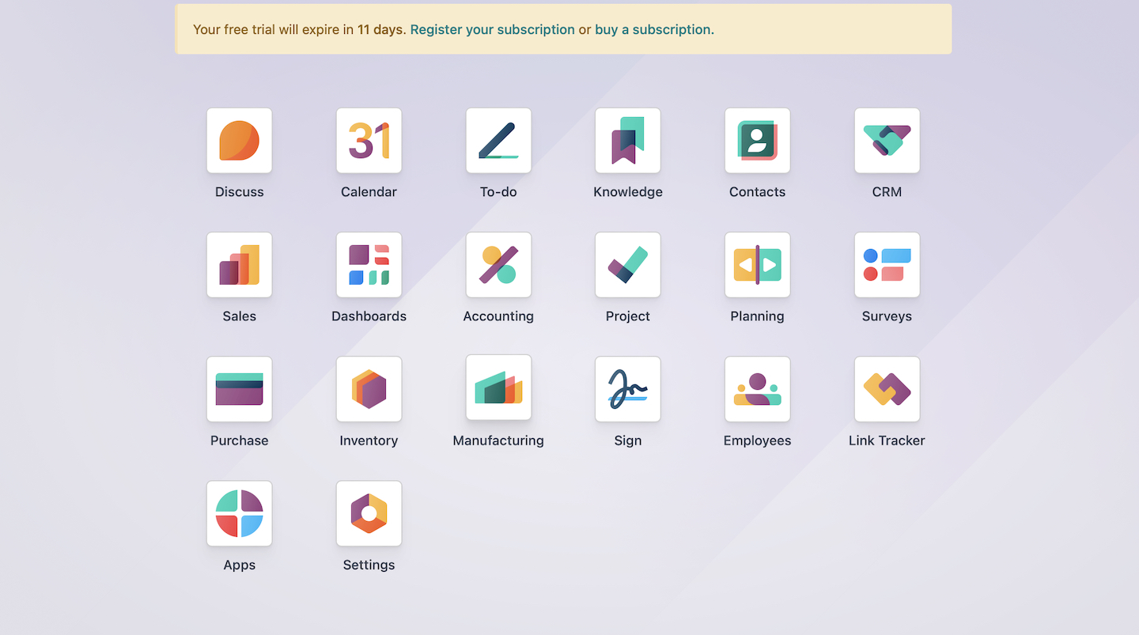Open the Employees app icon
Screen dimensions: 1139x635
coord(757,389)
